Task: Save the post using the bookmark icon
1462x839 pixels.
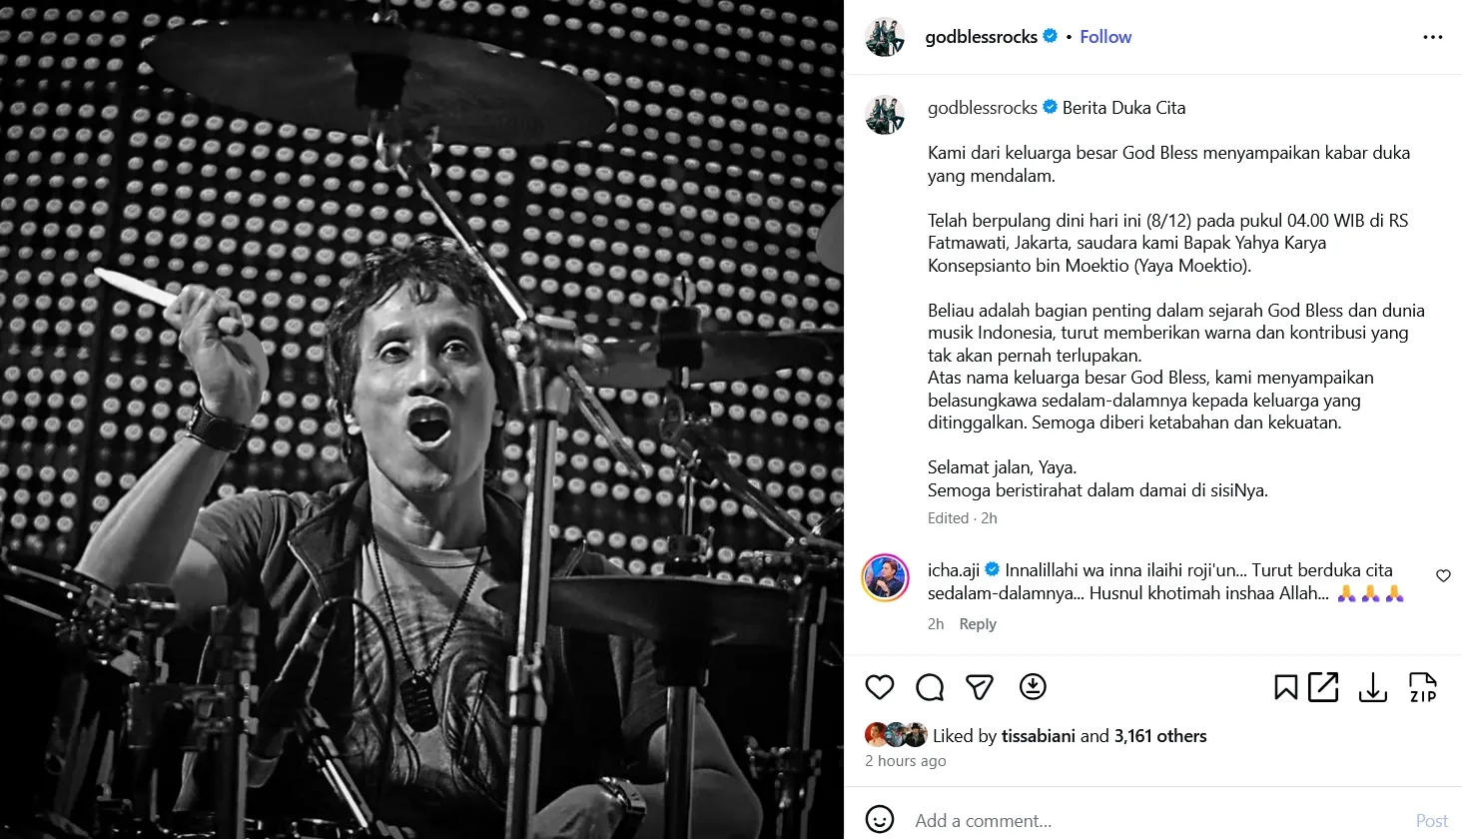Action: pos(1285,687)
